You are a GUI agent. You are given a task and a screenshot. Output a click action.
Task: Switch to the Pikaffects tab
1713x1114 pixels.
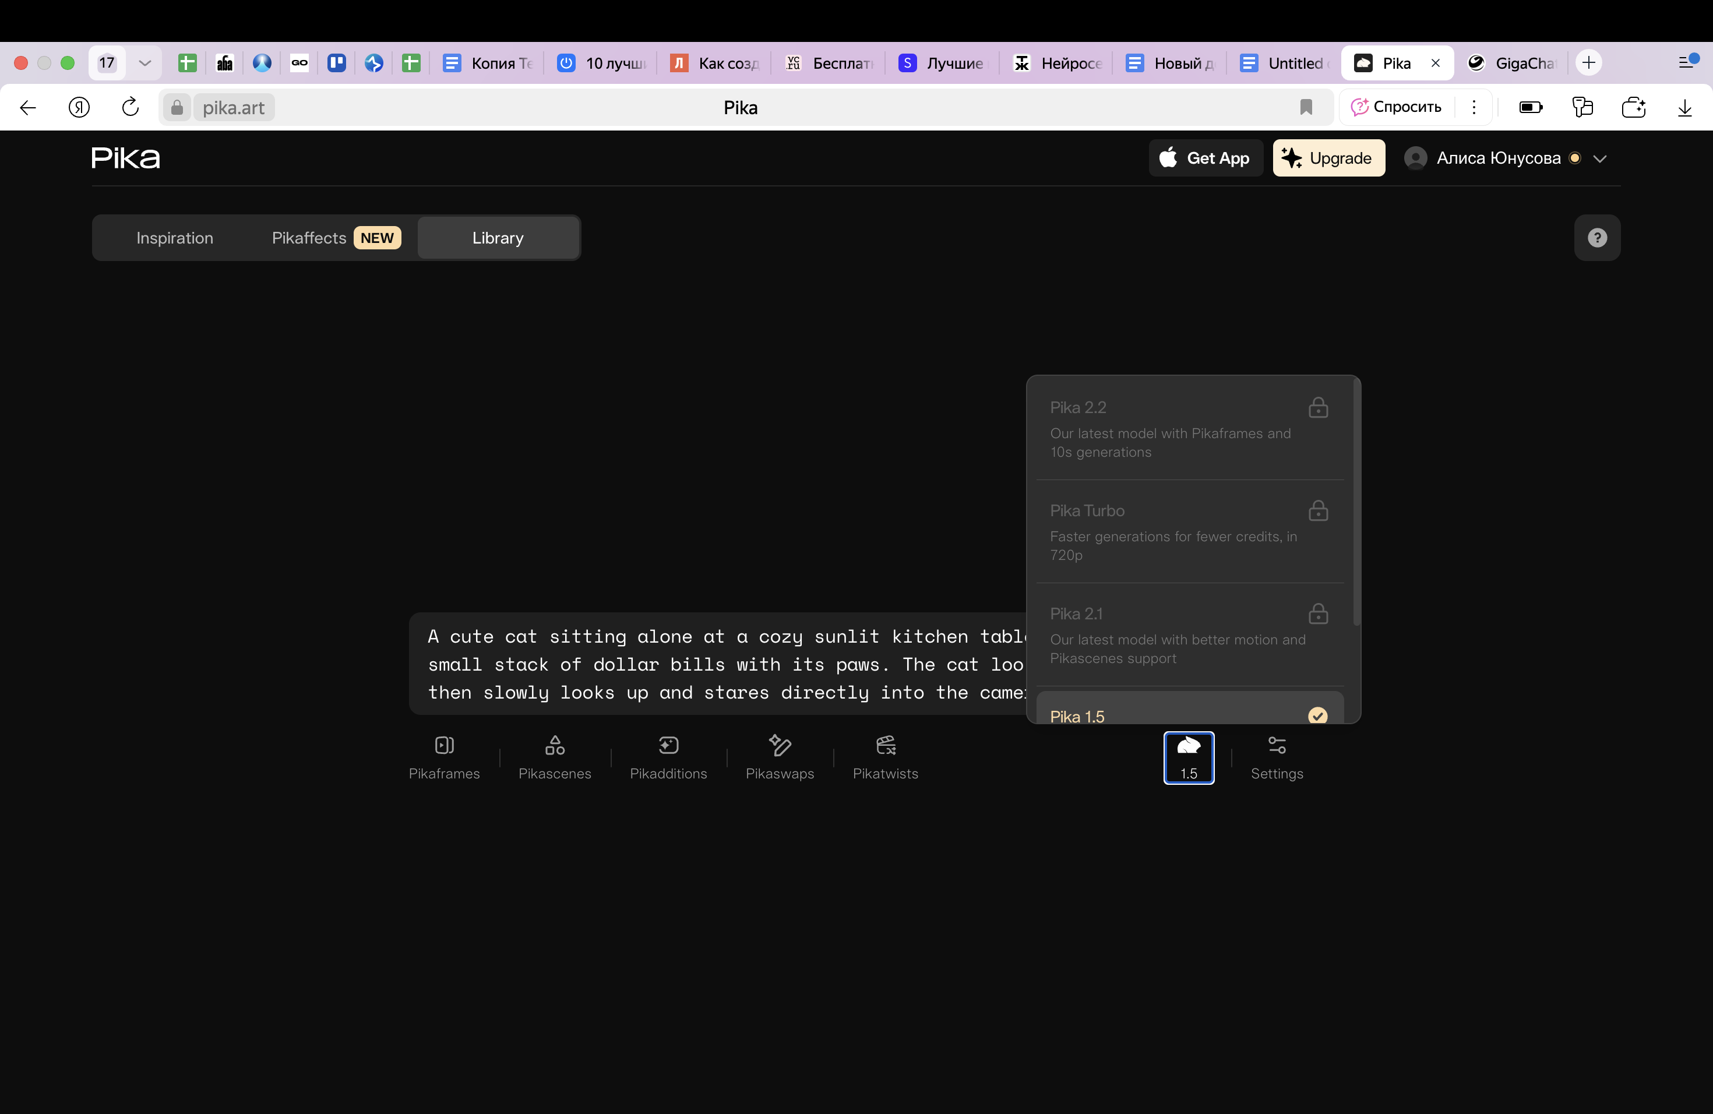336,238
